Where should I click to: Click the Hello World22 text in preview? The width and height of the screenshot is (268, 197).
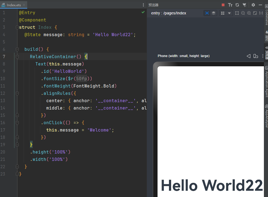pyautogui.click(x=212, y=185)
